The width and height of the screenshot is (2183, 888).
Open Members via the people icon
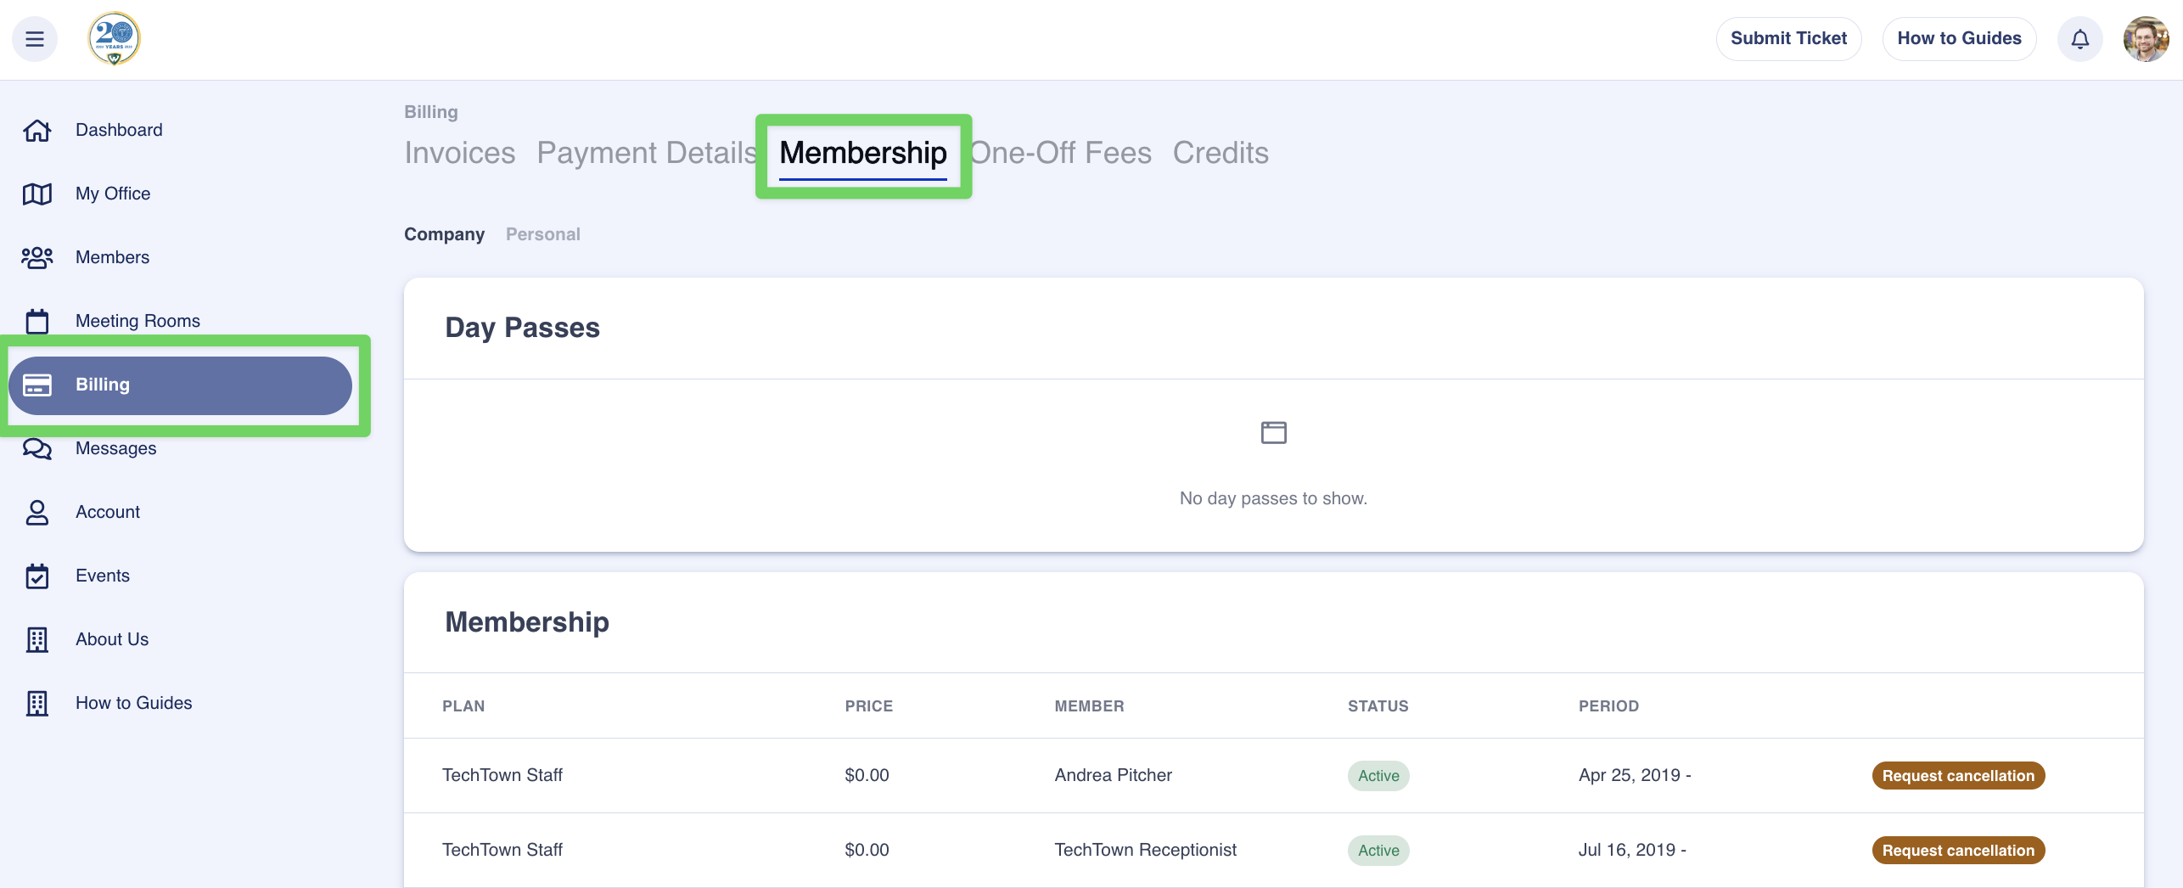pyautogui.click(x=37, y=258)
